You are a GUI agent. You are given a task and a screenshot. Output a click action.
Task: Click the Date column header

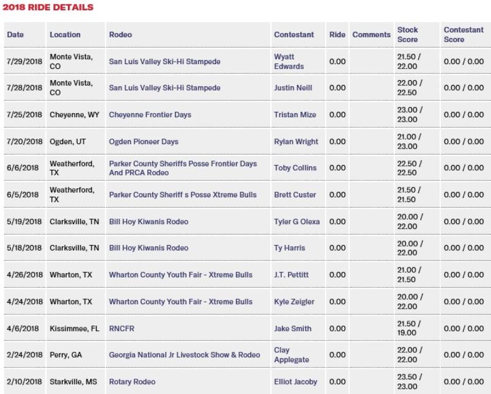(15, 35)
